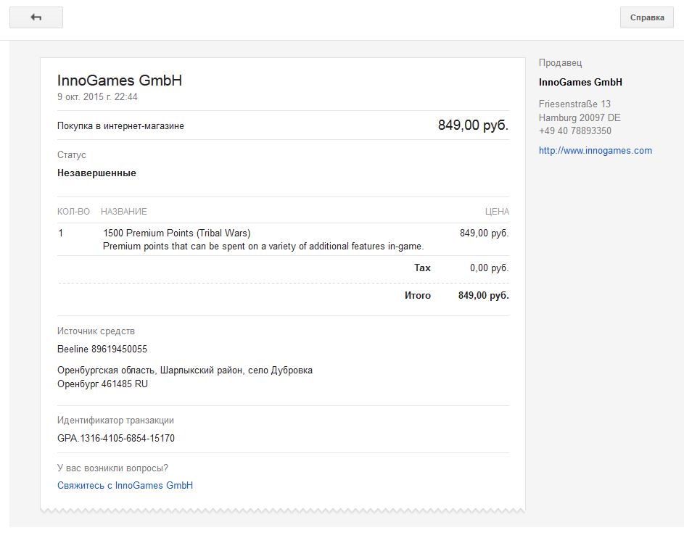Screen dimensions: 684x538
Task: Click the back arrow button
Action: tap(36, 17)
